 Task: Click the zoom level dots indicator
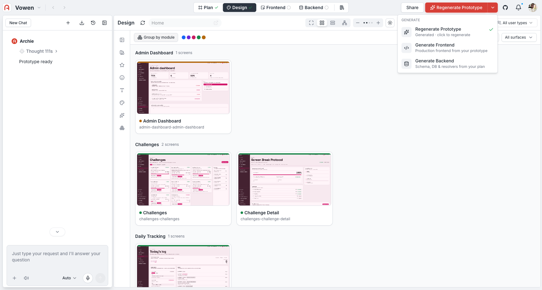tap(368, 23)
